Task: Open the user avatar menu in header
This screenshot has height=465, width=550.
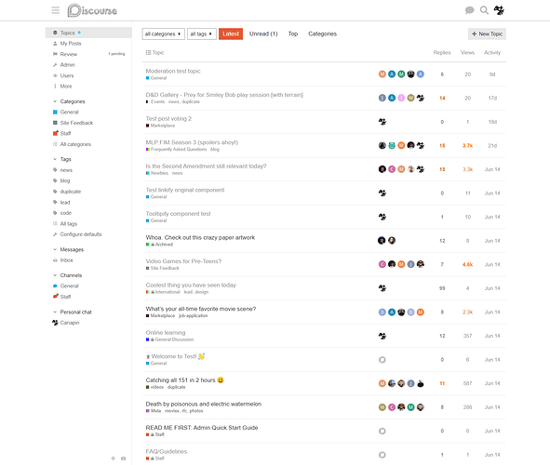Action: (x=499, y=10)
